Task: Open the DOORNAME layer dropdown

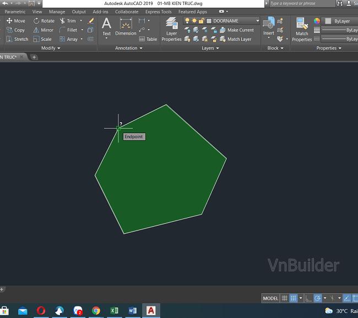Action: point(258,21)
